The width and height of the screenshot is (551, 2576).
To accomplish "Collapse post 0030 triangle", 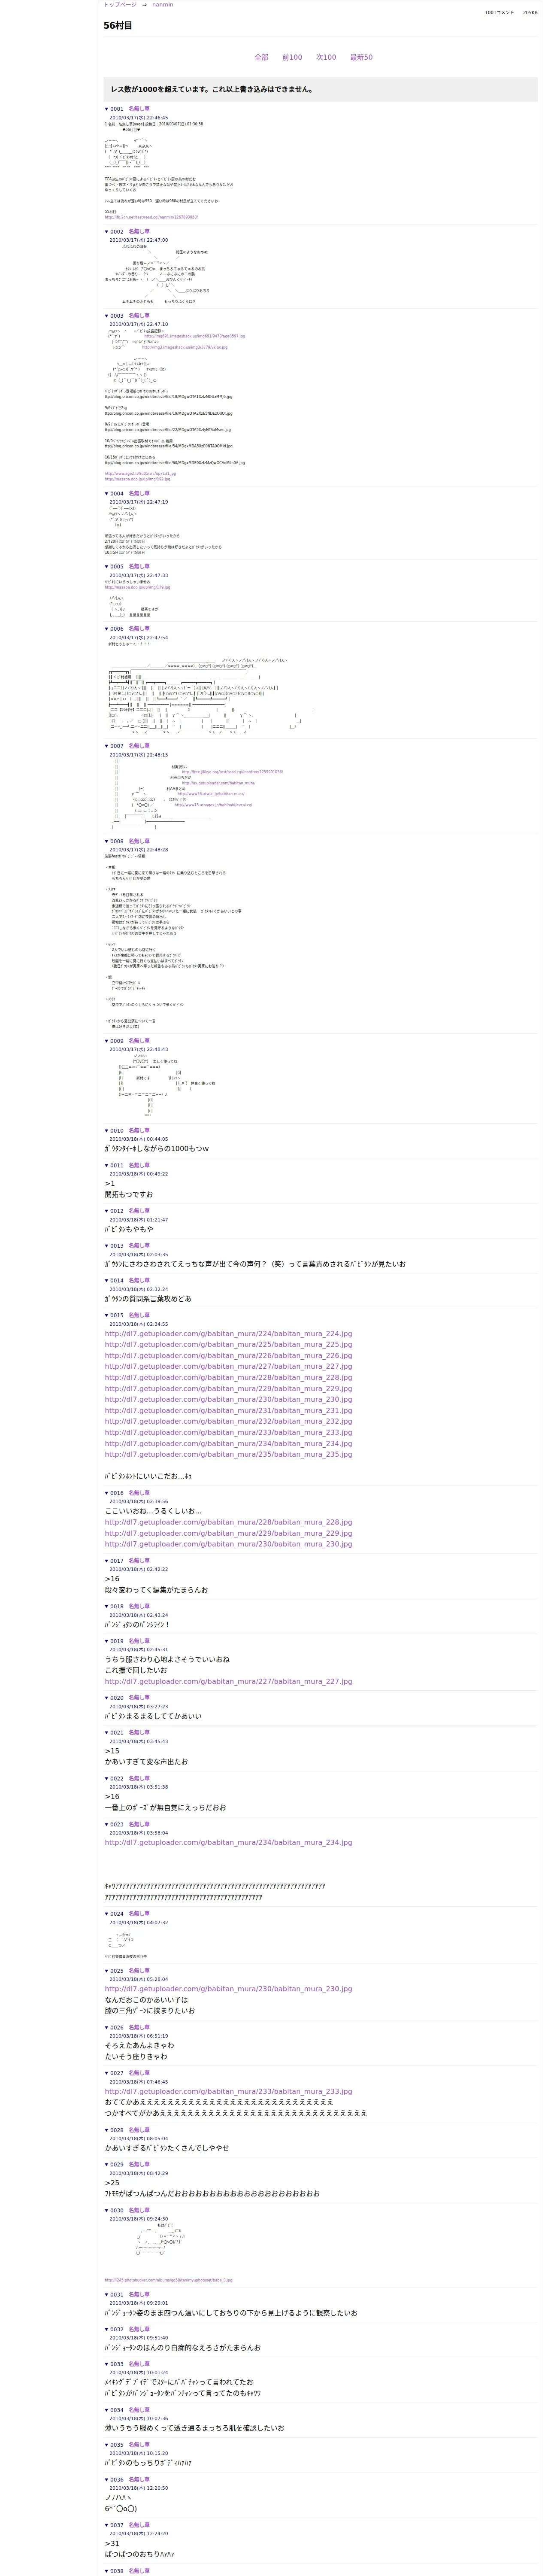I will click(x=107, y=2210).
